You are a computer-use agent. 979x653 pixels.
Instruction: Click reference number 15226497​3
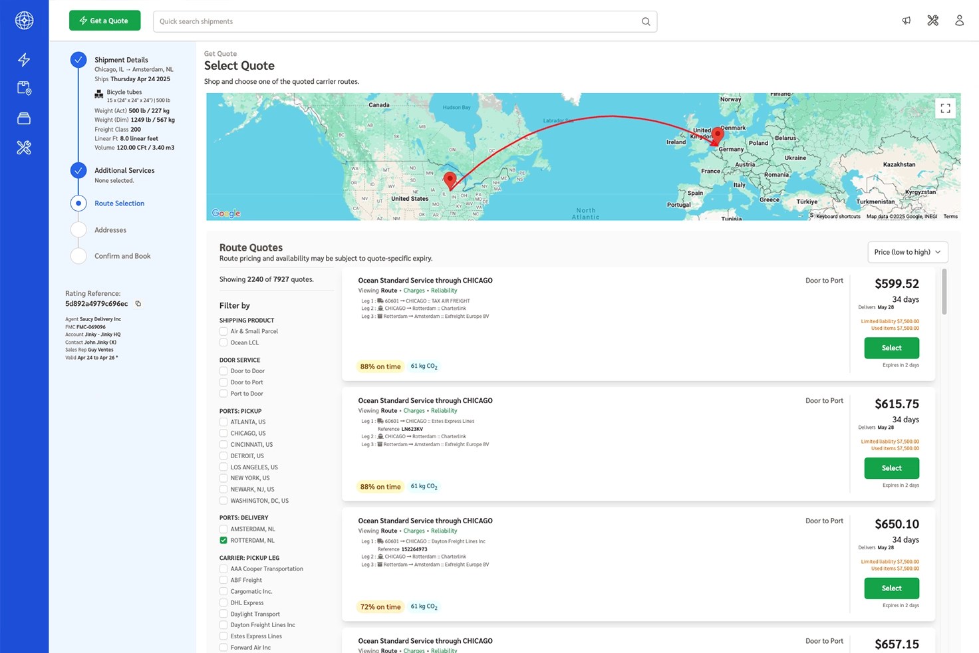[414, 549]
